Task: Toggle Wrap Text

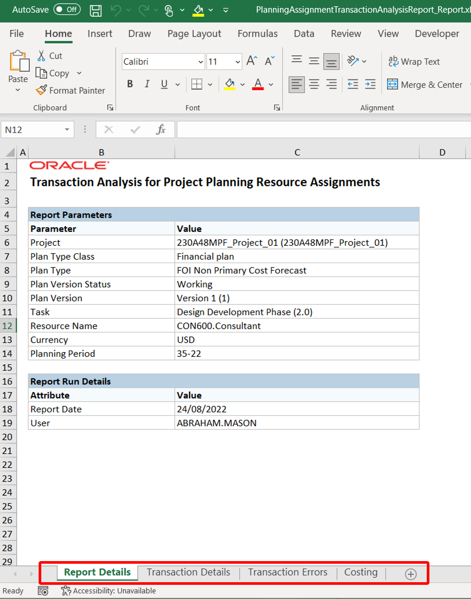Action: (x=414, y=62)
